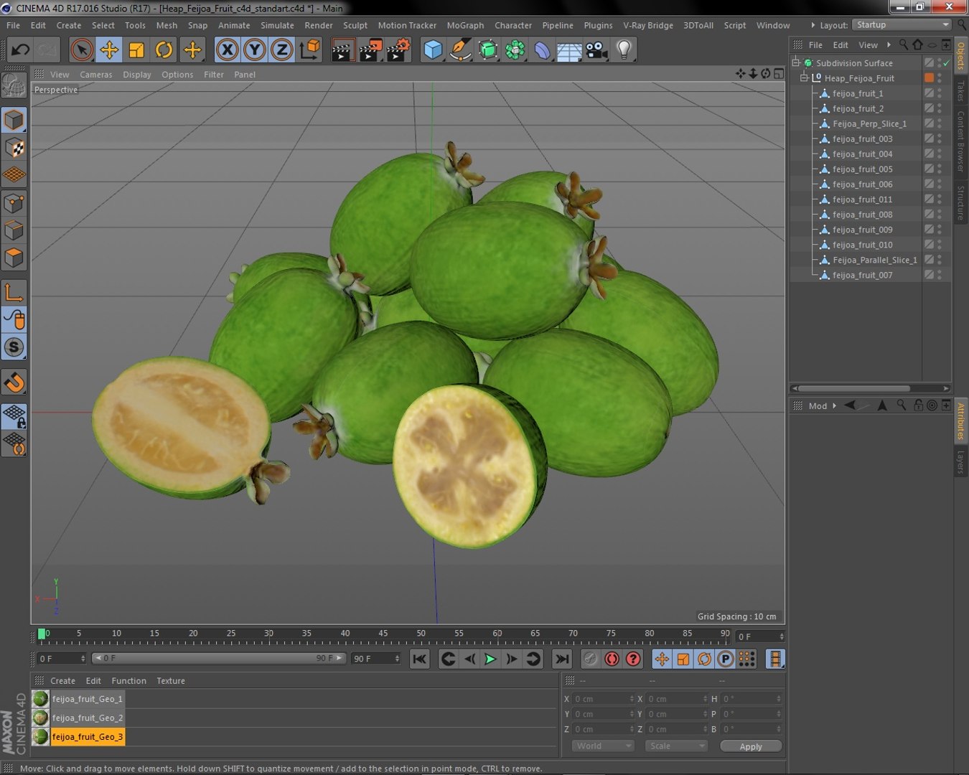Enable the Axis mode L icon
The width and height of the screenshot is (969, 775).
[x=14, y=292]
